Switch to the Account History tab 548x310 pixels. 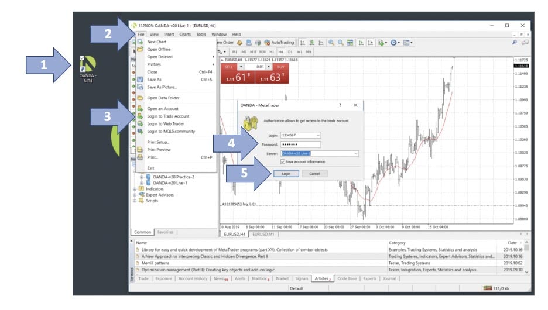tap(193, 279)
